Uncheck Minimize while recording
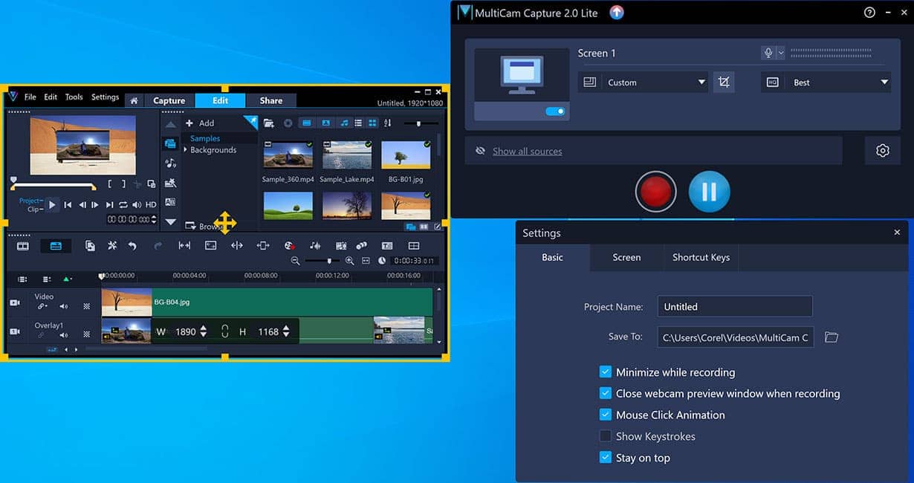The height and width of the screenshot is (483, 914). (x=605, y=372)
